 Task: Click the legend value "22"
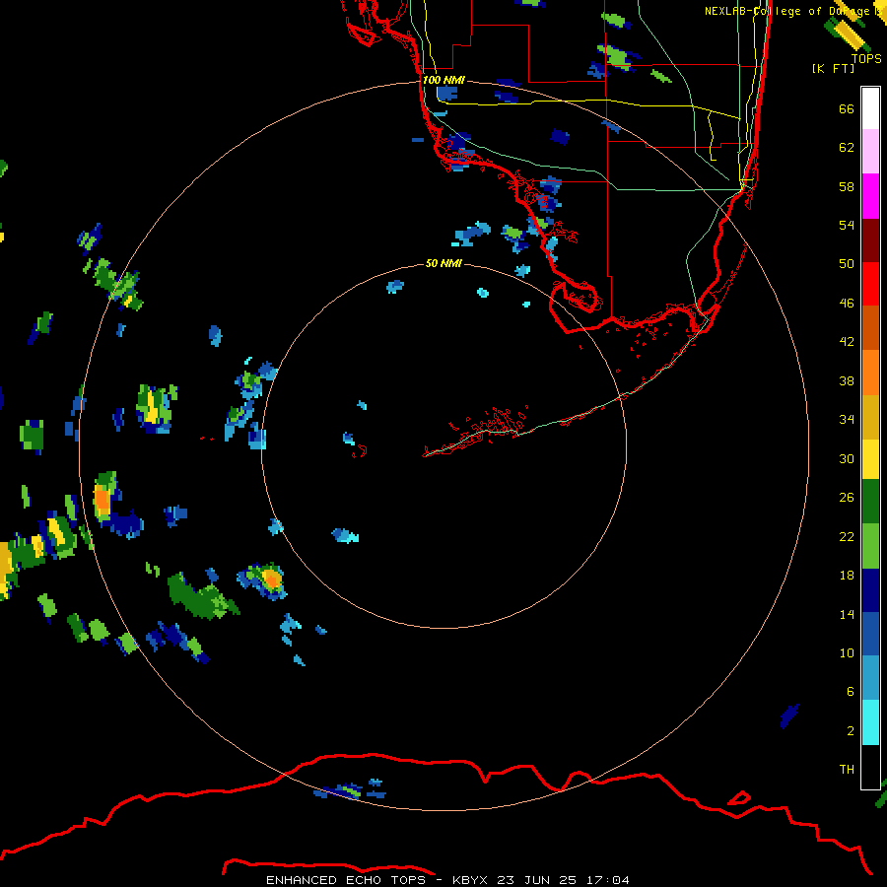pyautogui.click(x=847, y=536)
